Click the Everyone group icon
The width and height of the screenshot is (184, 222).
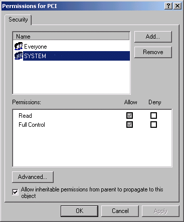(x=19, y=46)
